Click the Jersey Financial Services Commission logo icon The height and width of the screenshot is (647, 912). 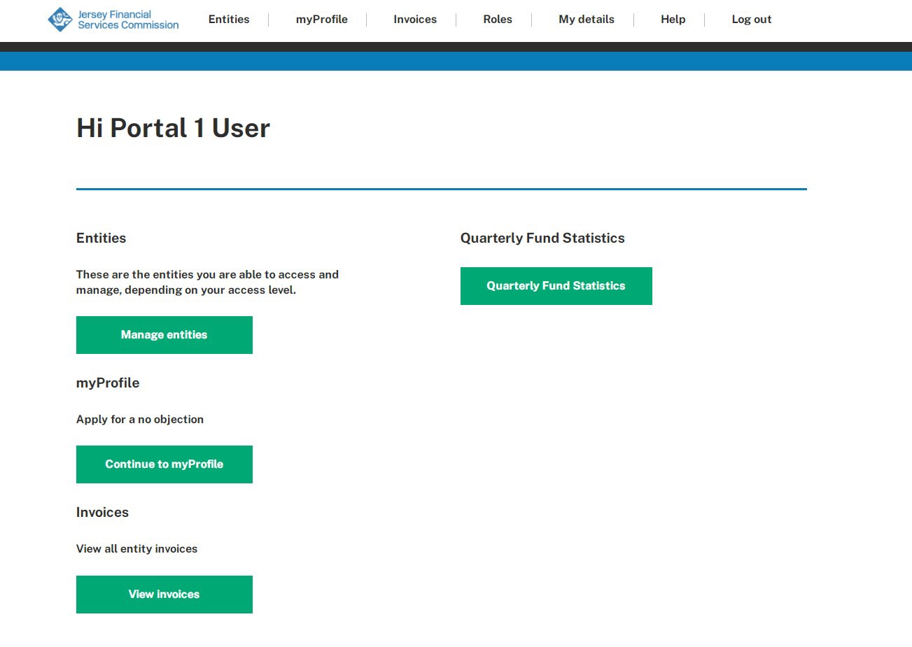coord(59,20)
